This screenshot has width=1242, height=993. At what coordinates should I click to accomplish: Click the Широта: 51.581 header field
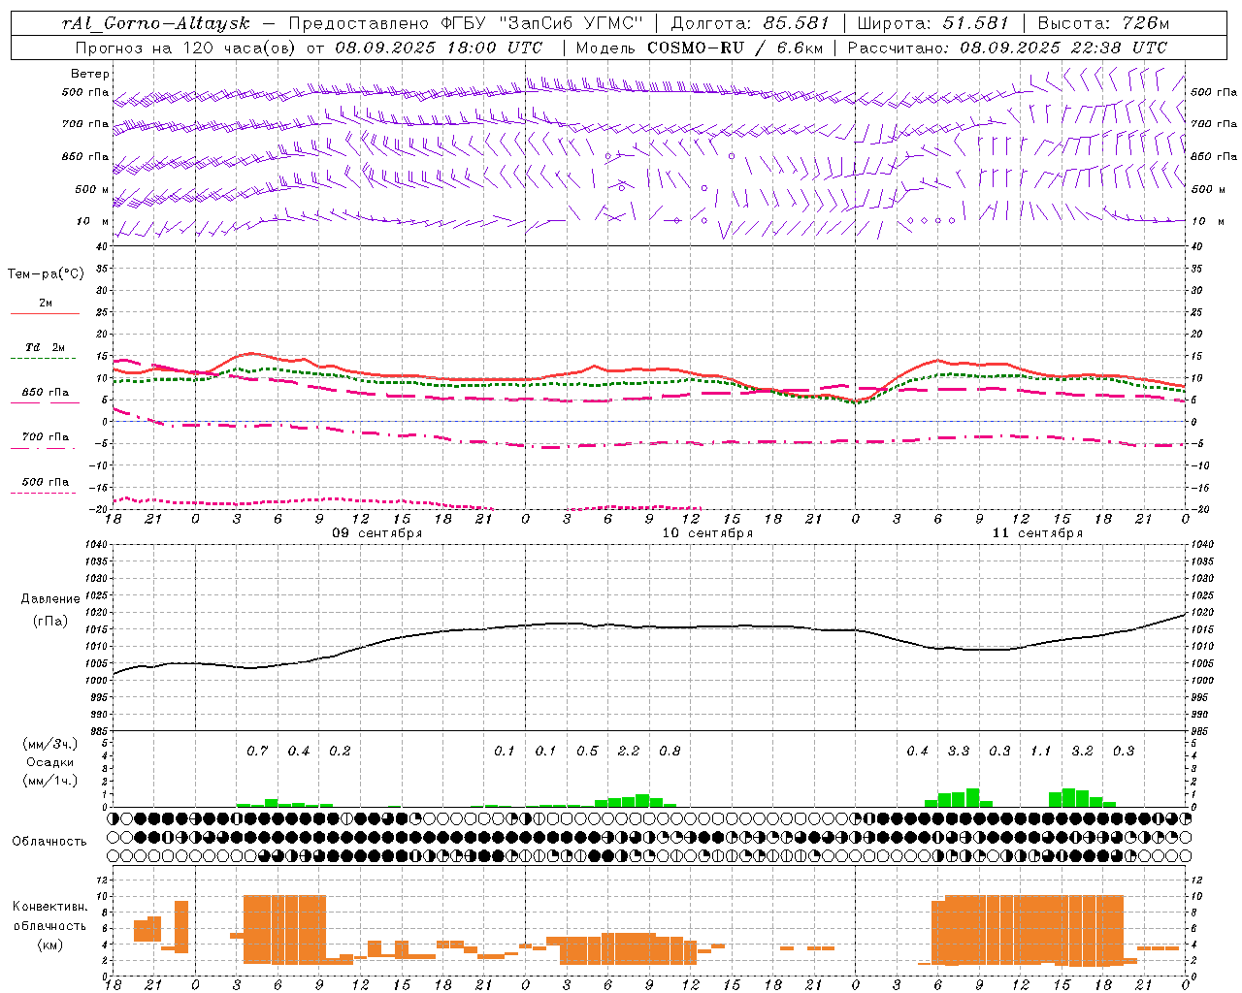(931, 23)
